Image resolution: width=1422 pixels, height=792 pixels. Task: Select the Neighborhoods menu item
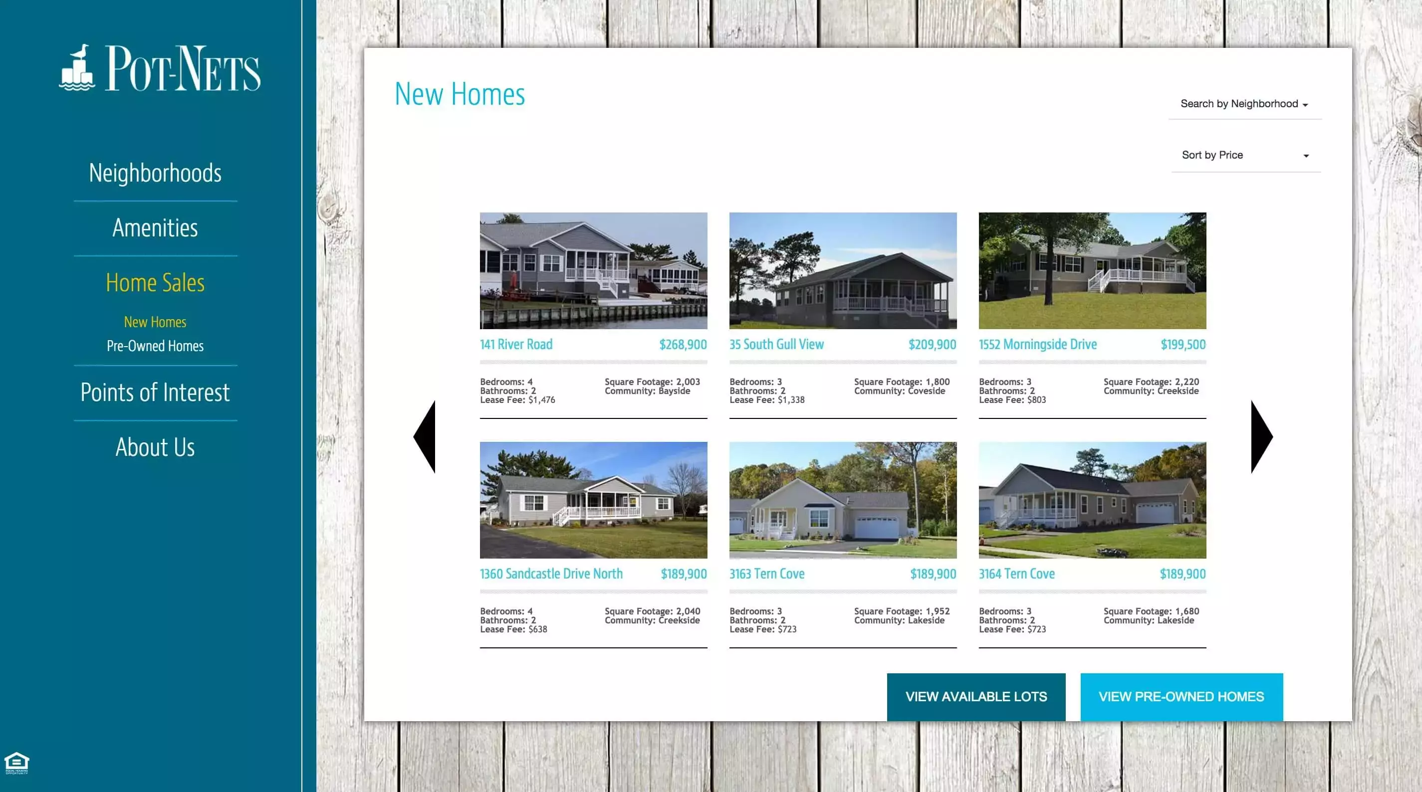coord(155,172)
